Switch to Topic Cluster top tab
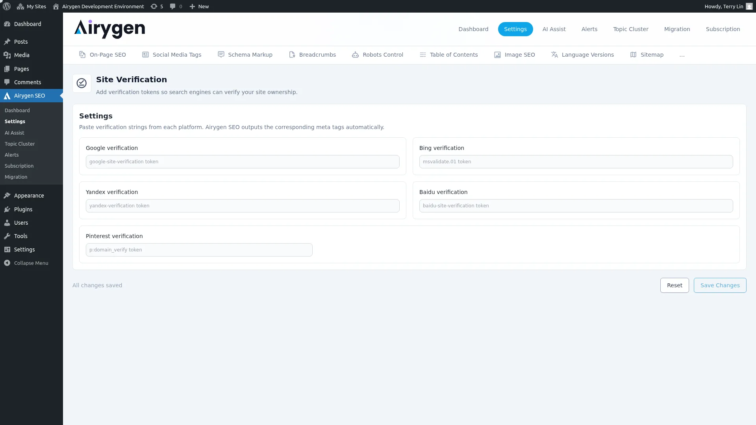This screenshot has height=425, width=756. 631,29
